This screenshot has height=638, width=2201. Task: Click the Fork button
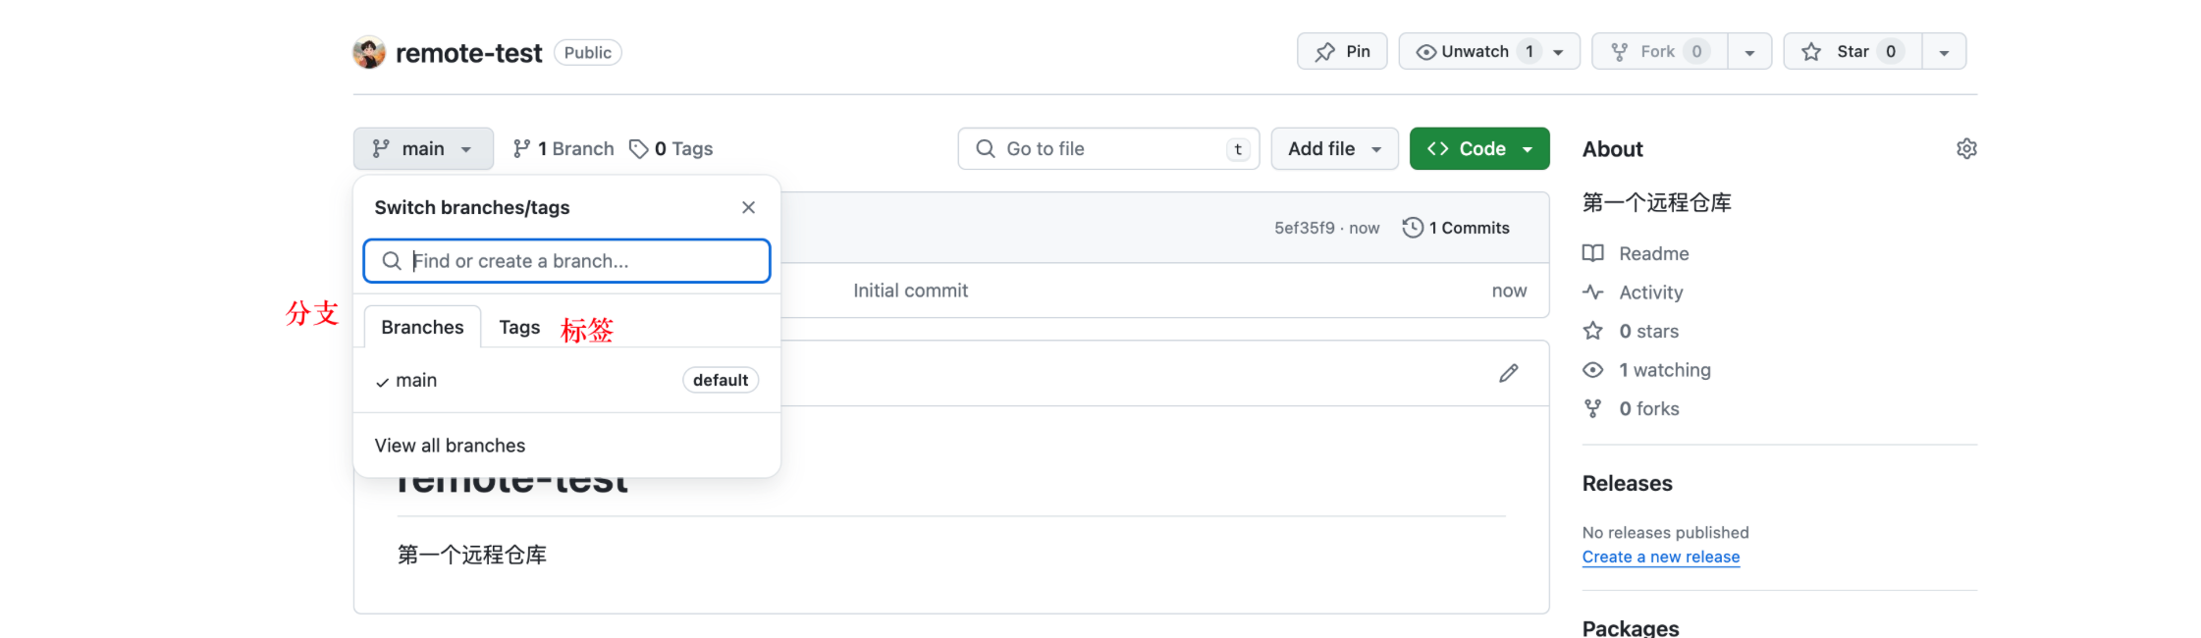1657,52
